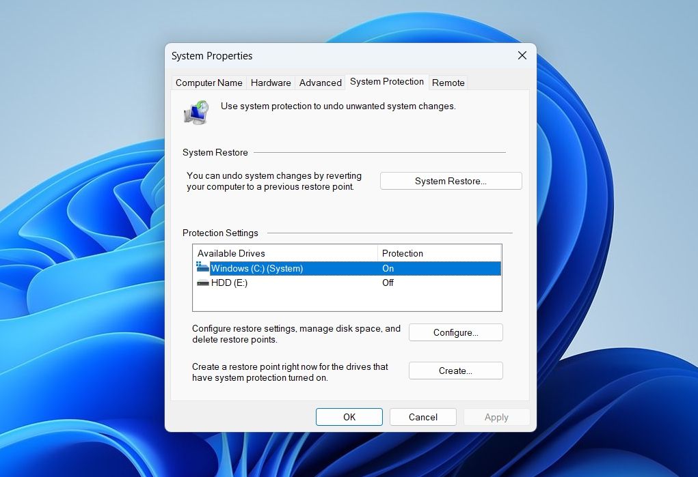Select the Remote tab
The height and width of the screenshot is (477, 698).
coord(448,83)
